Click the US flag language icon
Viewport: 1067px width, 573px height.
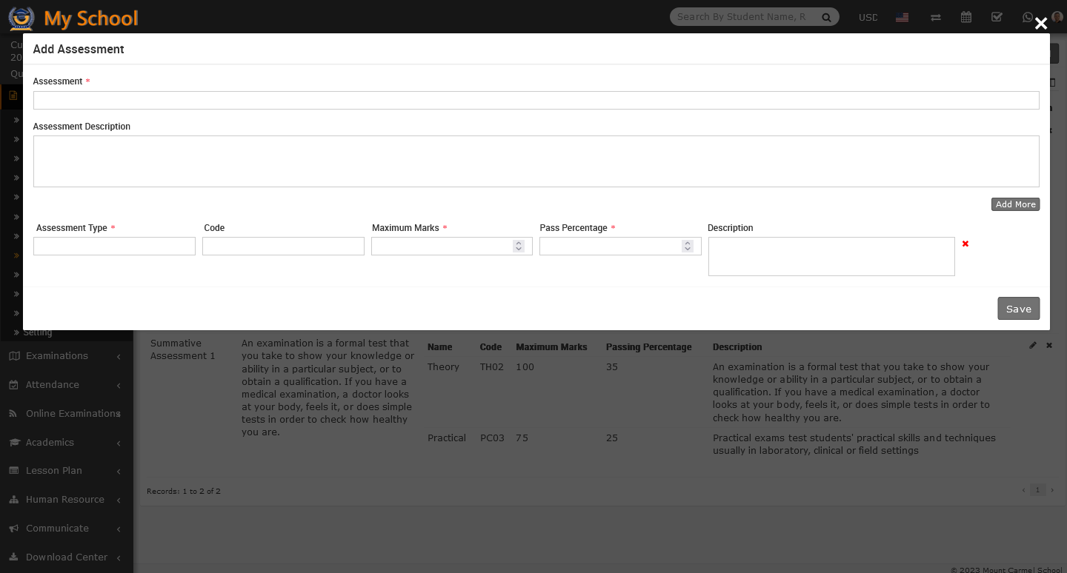pyautogui.click(x=902, y=17)
